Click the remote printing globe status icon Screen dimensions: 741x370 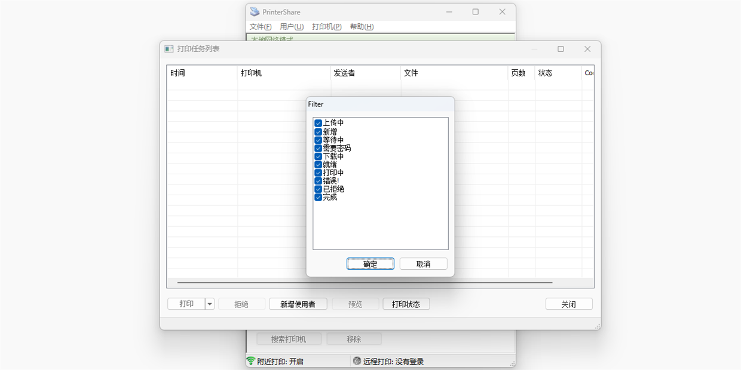click(x=357, y=361)
